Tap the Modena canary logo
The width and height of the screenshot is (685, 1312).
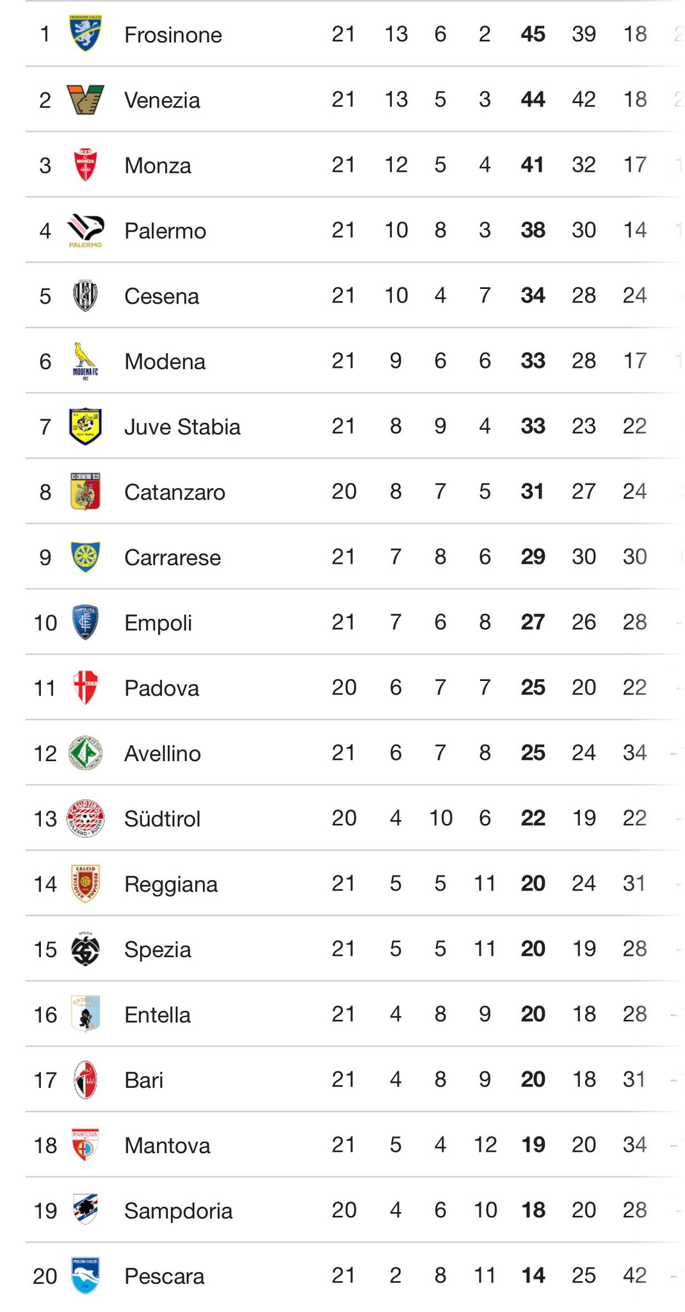click(x=85, y=361)
